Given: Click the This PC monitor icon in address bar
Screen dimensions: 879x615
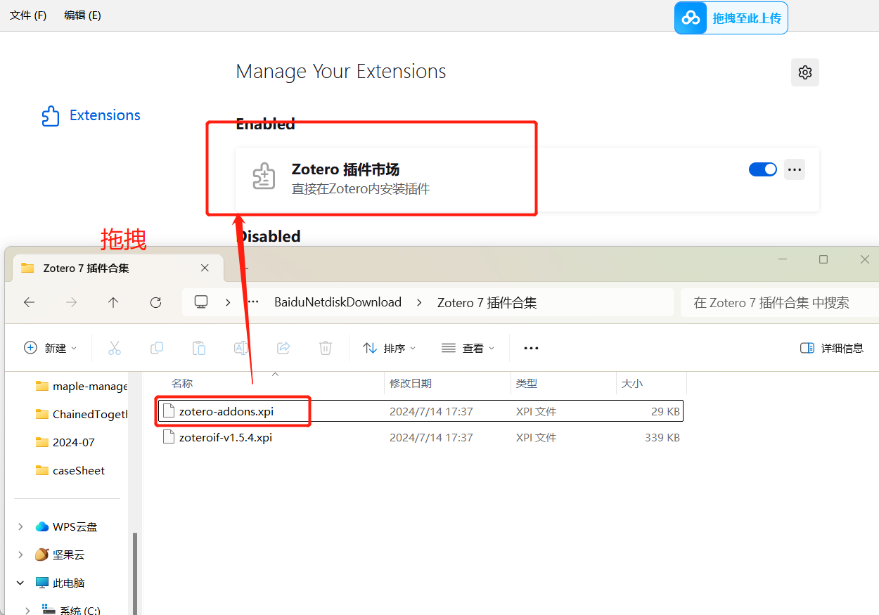Looking at the screenshot, I should point(201,302).
